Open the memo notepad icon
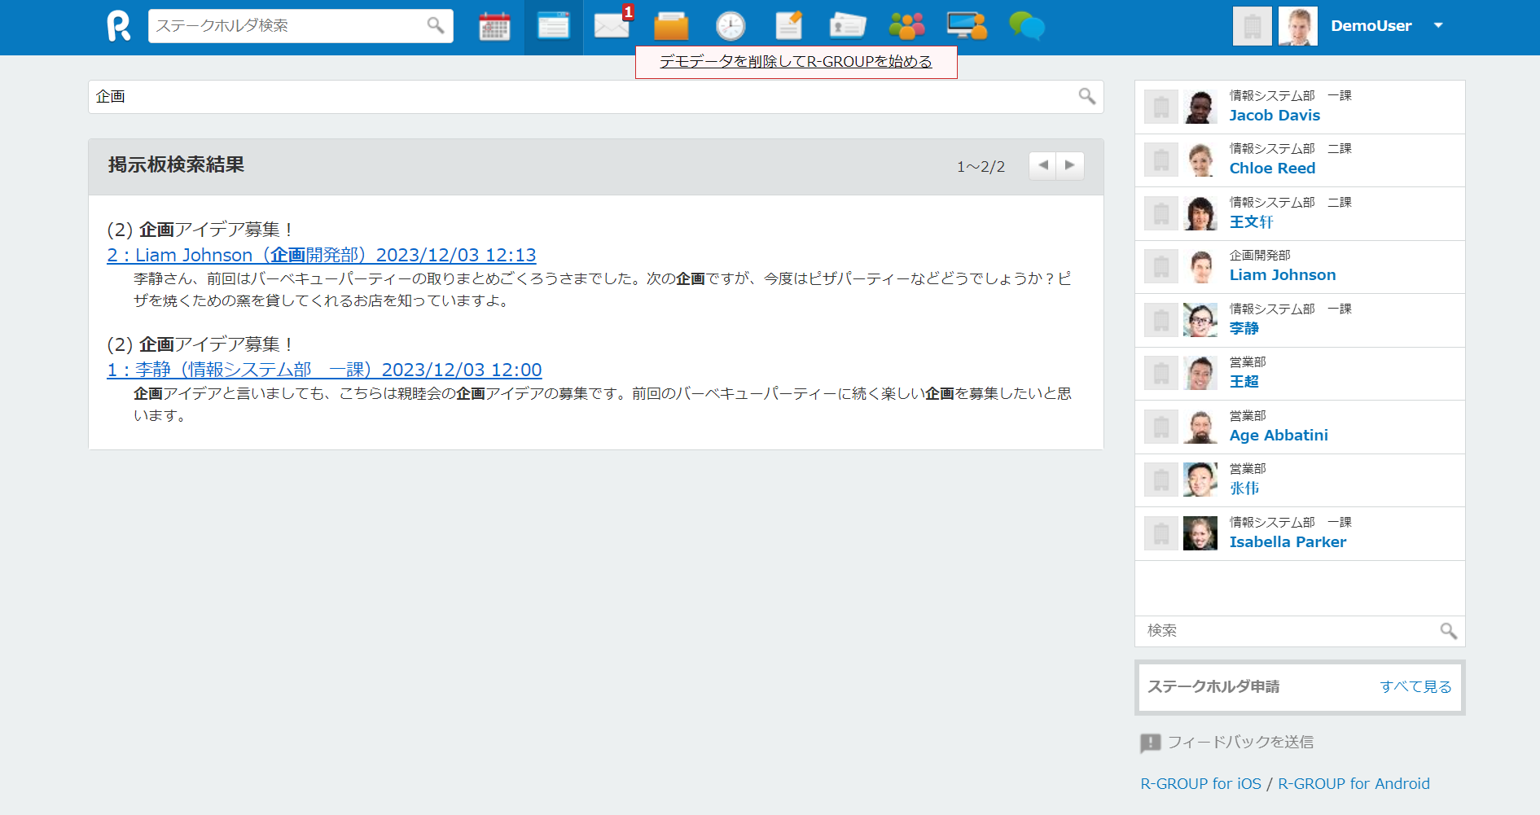The height and width of the screenshot is (815, 1540). pos(788,25)
